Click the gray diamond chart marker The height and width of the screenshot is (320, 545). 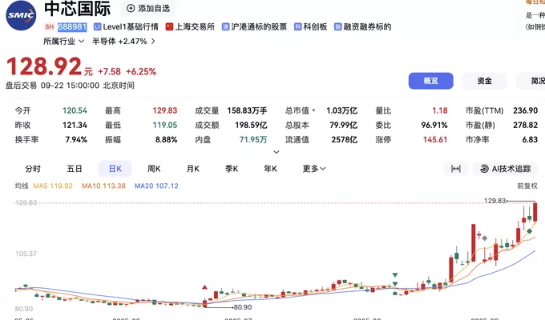pos(485,238)
